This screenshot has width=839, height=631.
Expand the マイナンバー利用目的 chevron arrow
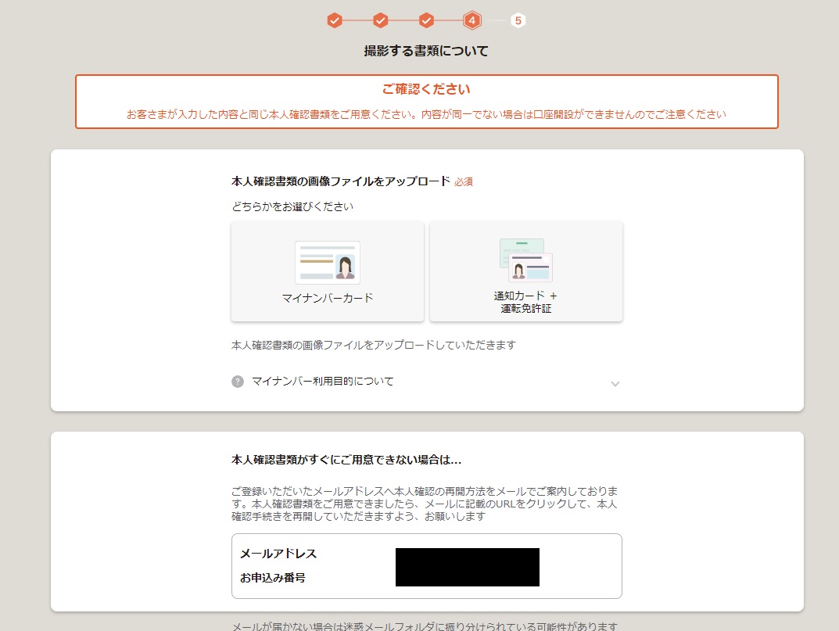pyautogui.click(x=615, y=383)
